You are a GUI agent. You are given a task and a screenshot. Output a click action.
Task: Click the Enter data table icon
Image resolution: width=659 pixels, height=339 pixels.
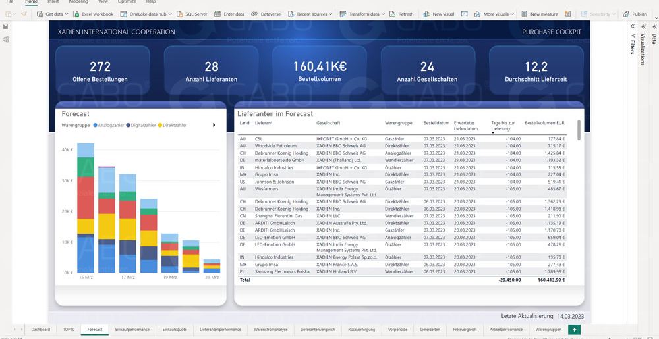pyautogui.click(x=217, y=14)
